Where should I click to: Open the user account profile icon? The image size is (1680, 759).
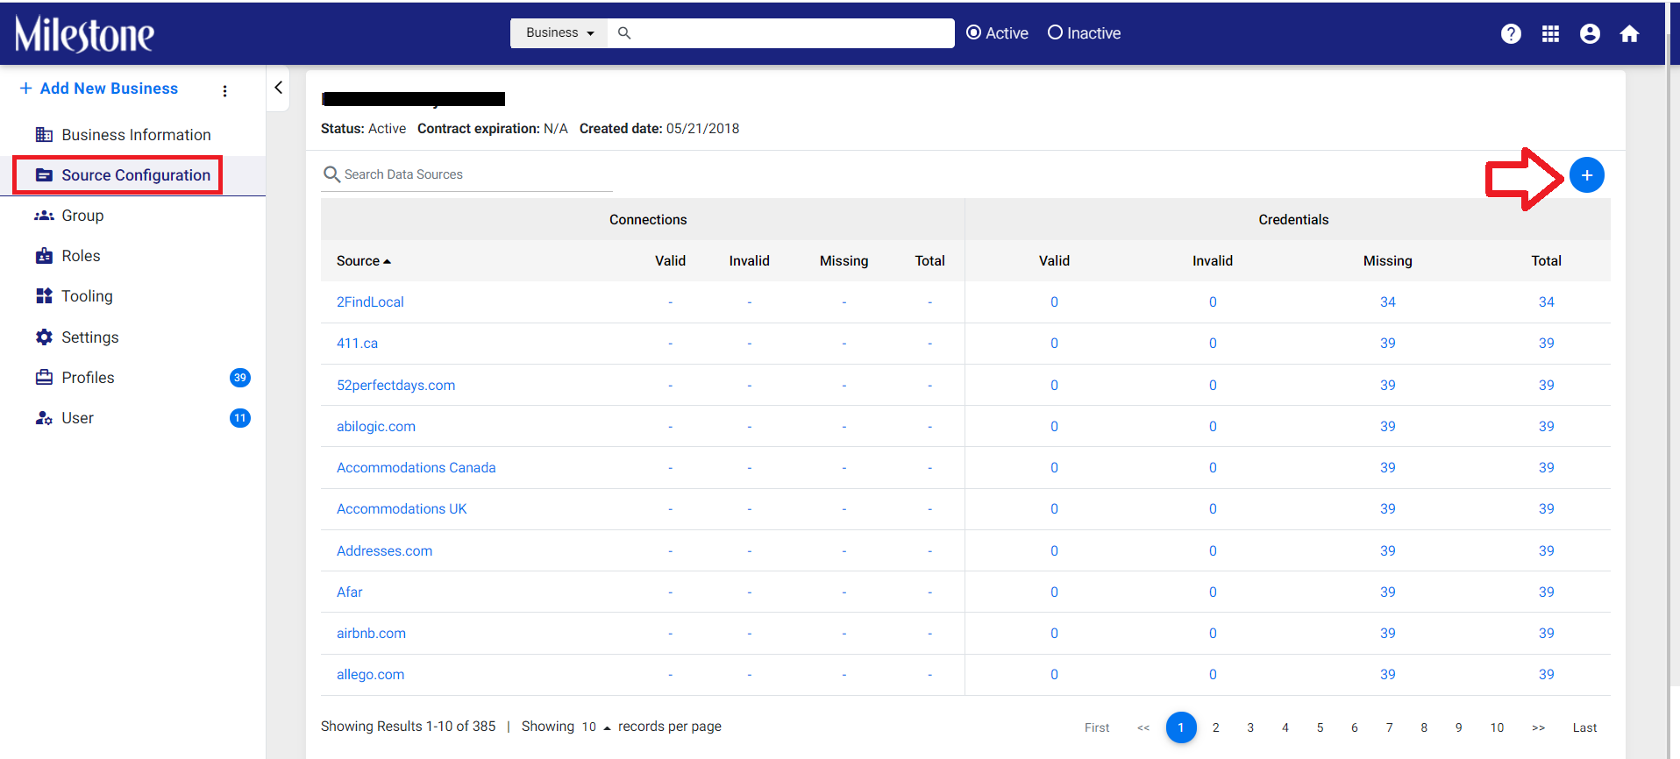click(1590, 33)
